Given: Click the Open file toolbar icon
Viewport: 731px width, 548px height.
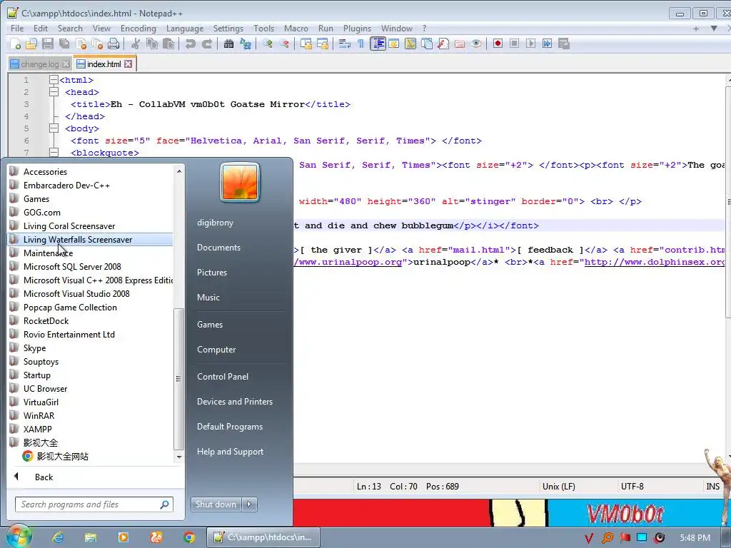Looking at the screenshot, I should coord(31,44).
